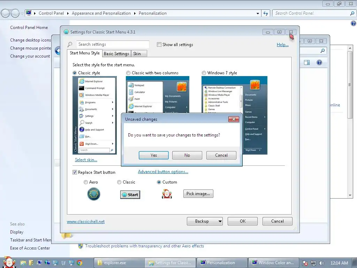Screen dimensions: 357x268
Task: Click the Control Panel icon in address bar
Action: coord(29,13)
